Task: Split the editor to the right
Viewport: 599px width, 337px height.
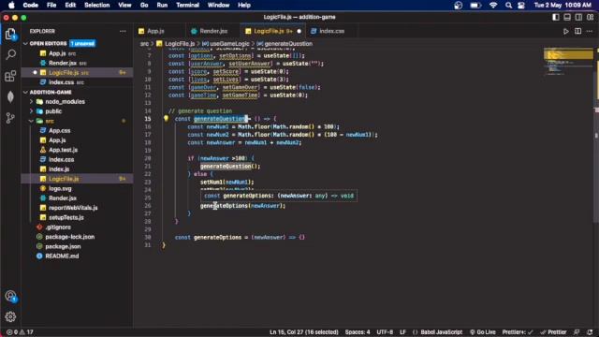Action: pos(578,31)
